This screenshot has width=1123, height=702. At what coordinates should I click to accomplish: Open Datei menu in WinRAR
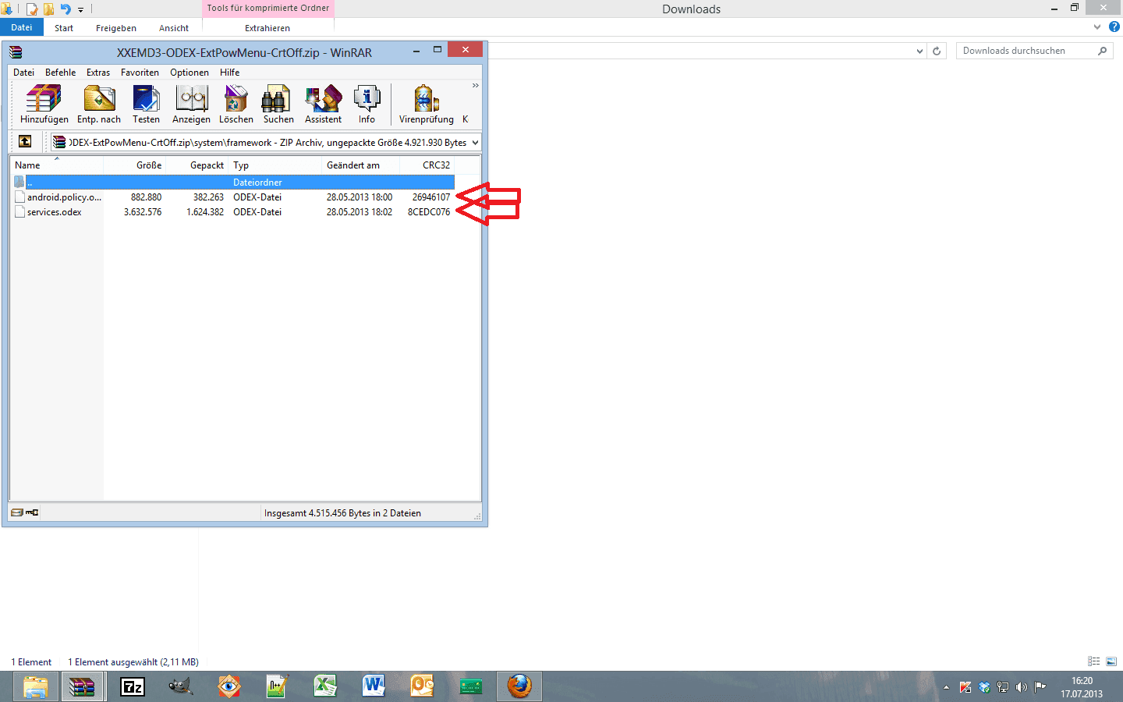[x=23, y=73]
